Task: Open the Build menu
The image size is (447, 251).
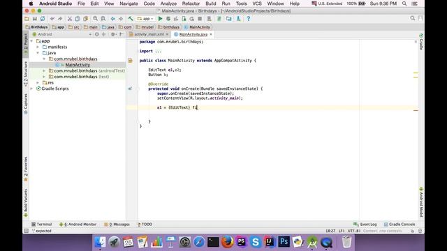Action: tap(211, 3)
